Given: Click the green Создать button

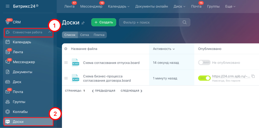Looking at the screenshot, I should pos(103,22).
